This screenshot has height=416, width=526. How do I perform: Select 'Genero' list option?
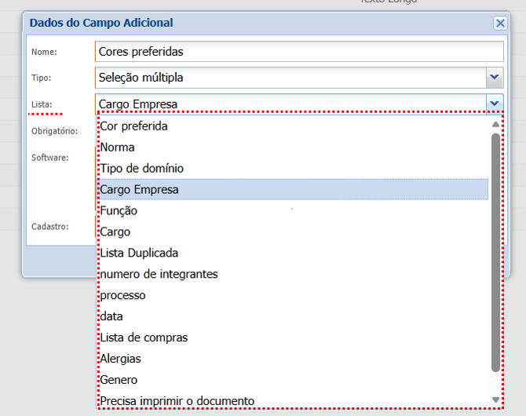tap(119, 380)
